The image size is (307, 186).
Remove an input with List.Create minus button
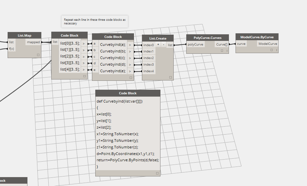[164, 45]
